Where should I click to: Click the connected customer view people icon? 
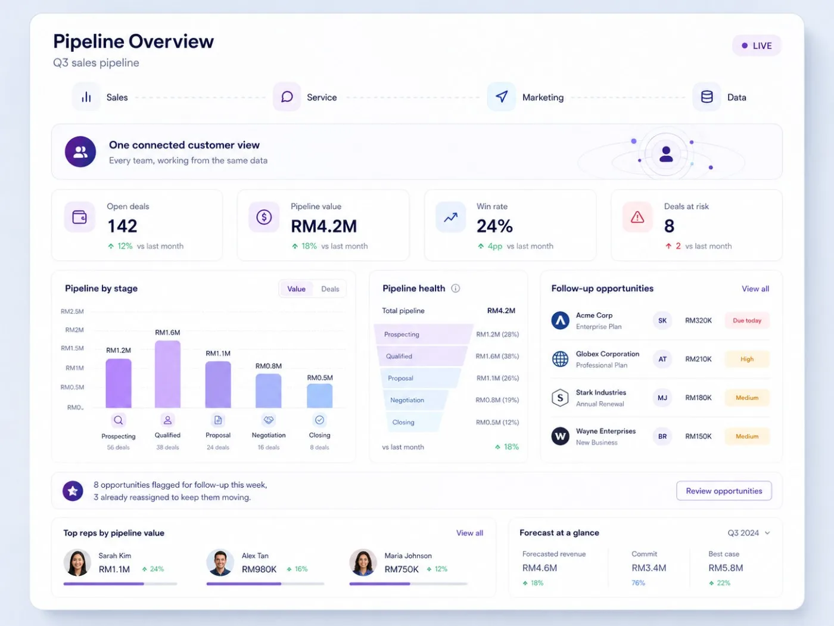pyautogui.click(x=80, y=152)
